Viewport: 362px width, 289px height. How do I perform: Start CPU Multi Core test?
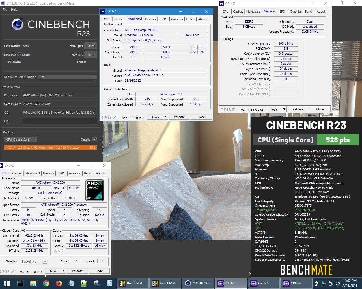(90, 46)
